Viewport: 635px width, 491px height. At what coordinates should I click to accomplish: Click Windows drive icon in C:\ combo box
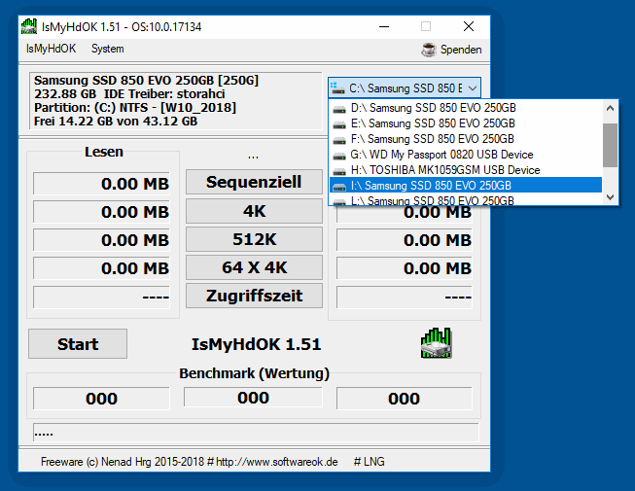(337, 88)
